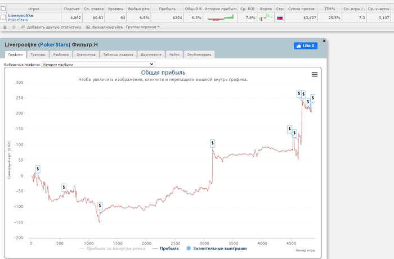Tick the Liverpooljke row checkbox
The height and width of the screenshot is (259, 394).
click(x=3, y=17)
